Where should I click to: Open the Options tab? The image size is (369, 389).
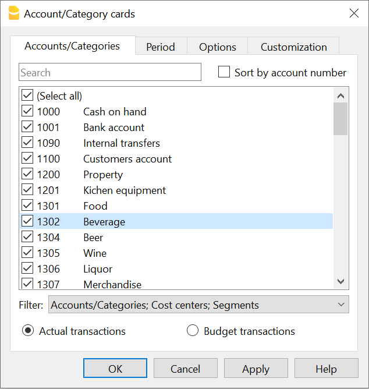pyautogui.click(x=217, y=47)
